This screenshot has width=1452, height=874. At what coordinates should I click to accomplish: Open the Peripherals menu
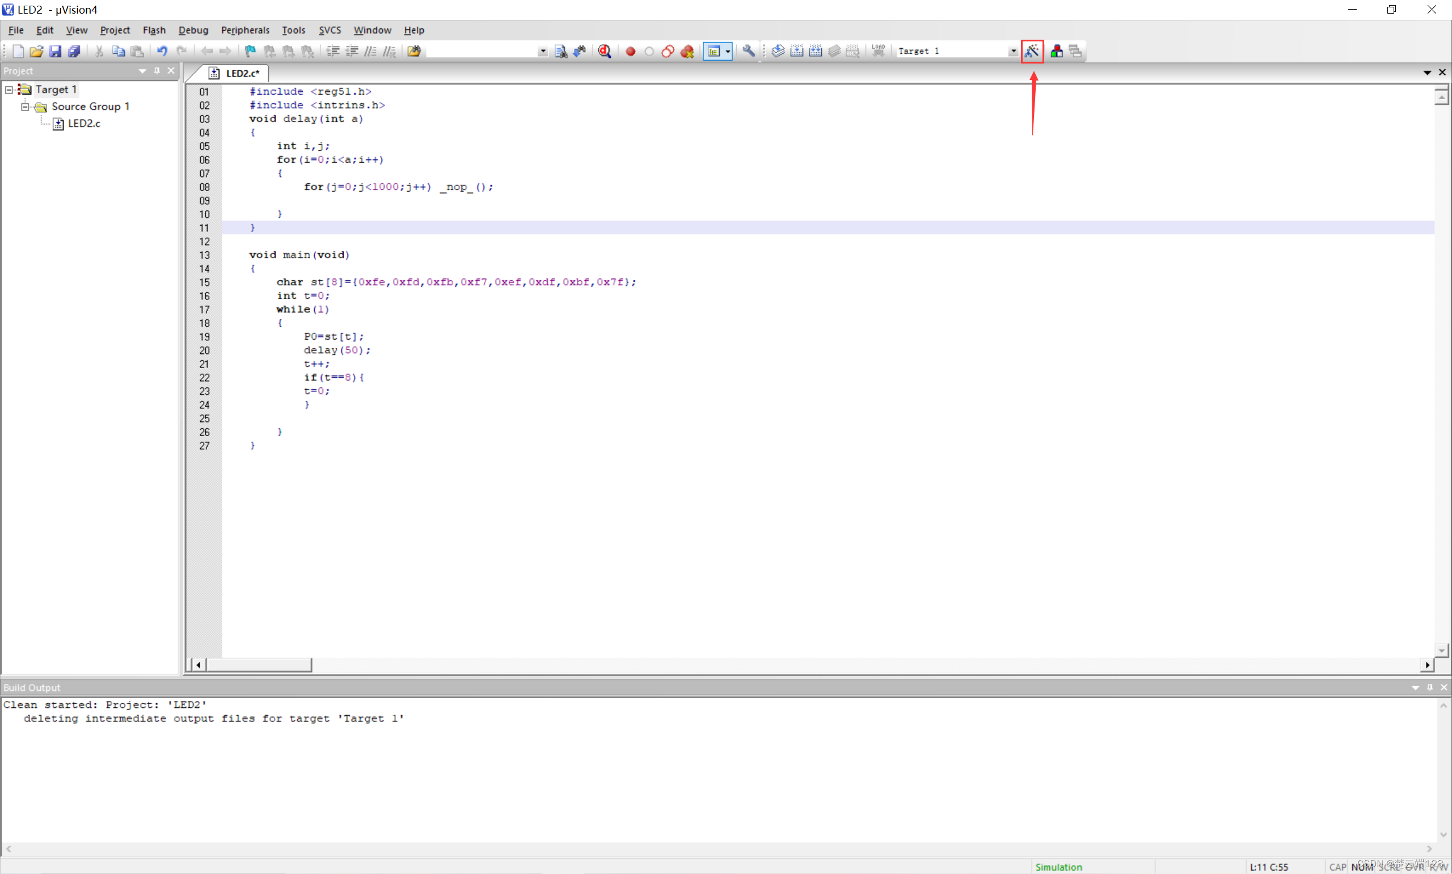pos(245,30)
